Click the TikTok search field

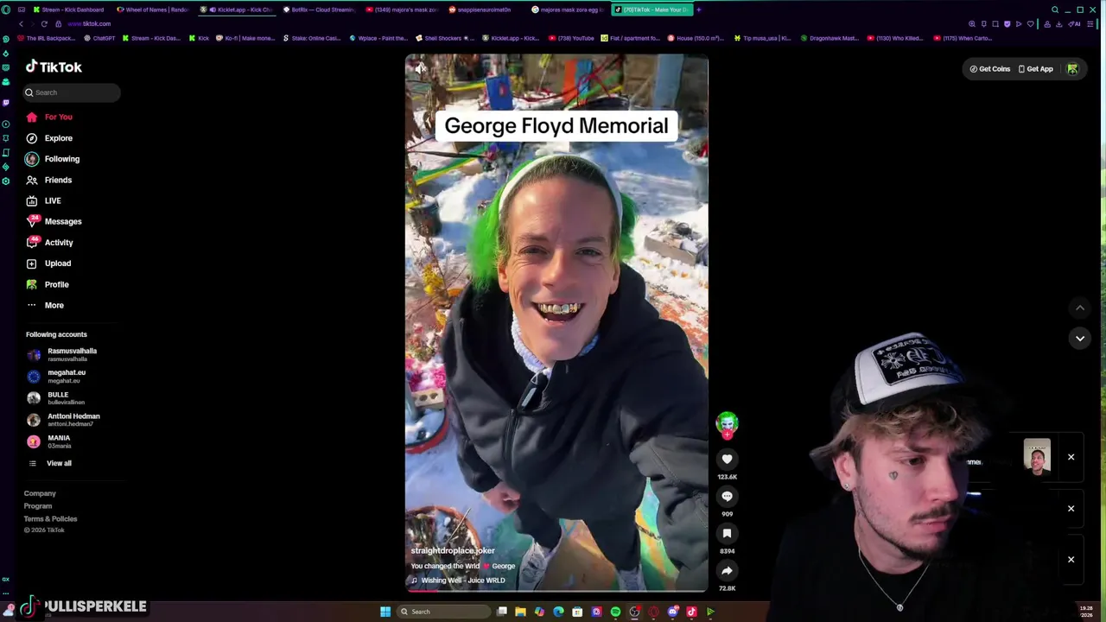(73, 92)
